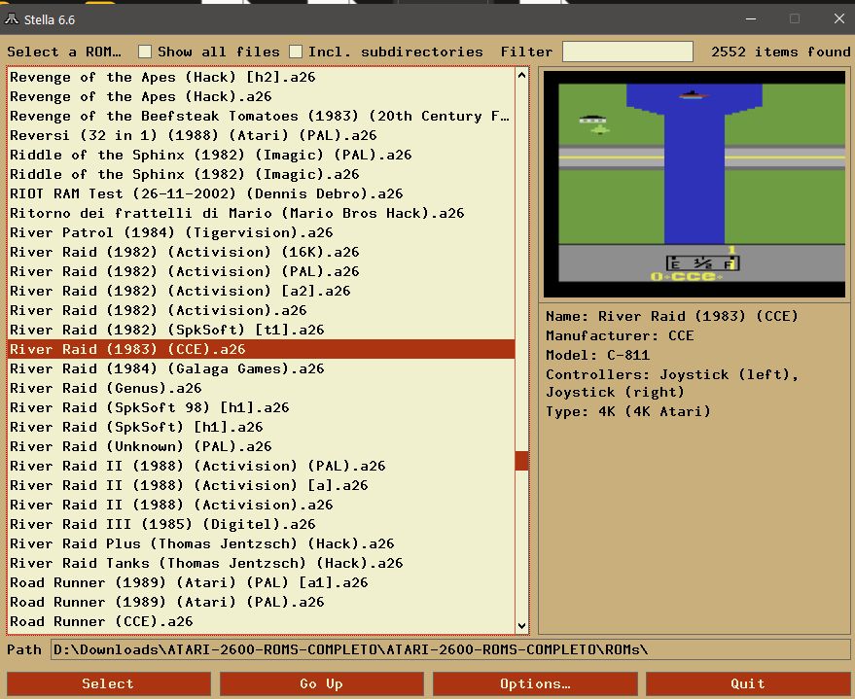Viewport: 855px width, 699px height.
Task: Select River Raid III (1985) (Digitel).a26
Action: click(x=262, y=524)
